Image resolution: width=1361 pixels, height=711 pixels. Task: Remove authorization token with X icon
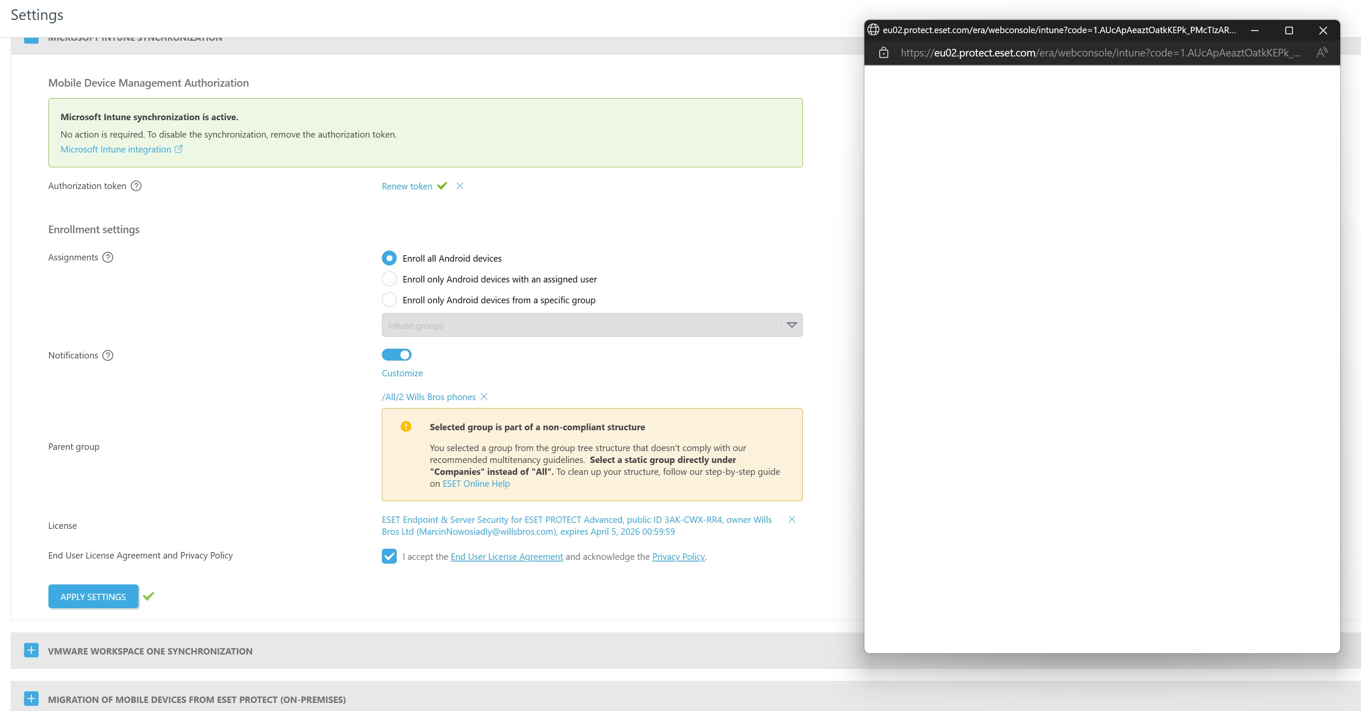(460, 186)
